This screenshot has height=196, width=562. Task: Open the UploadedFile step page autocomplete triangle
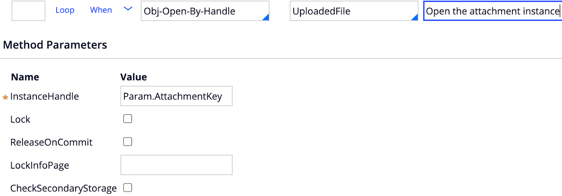[414, 17]
